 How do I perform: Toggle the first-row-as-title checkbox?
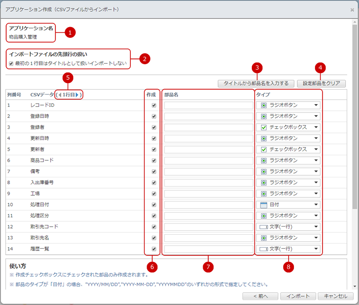pyautogui.click(x=11, y=64)
